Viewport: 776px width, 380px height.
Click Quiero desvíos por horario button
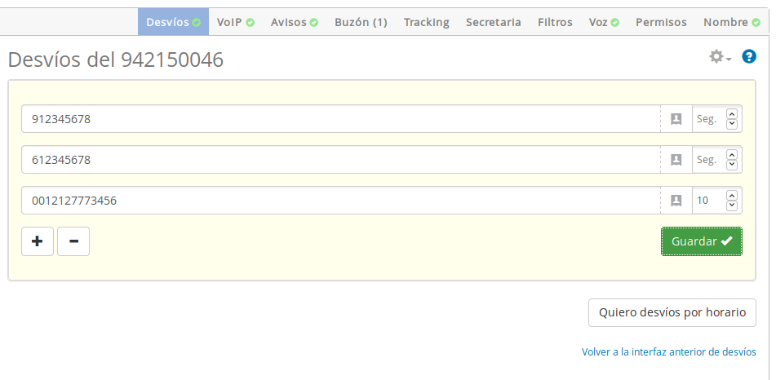pos(672,312)
